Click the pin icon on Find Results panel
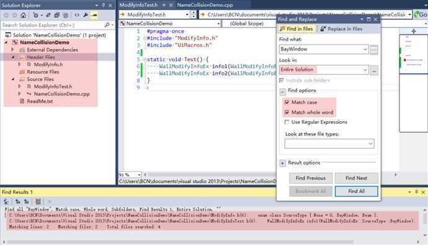 coord(416,192)
